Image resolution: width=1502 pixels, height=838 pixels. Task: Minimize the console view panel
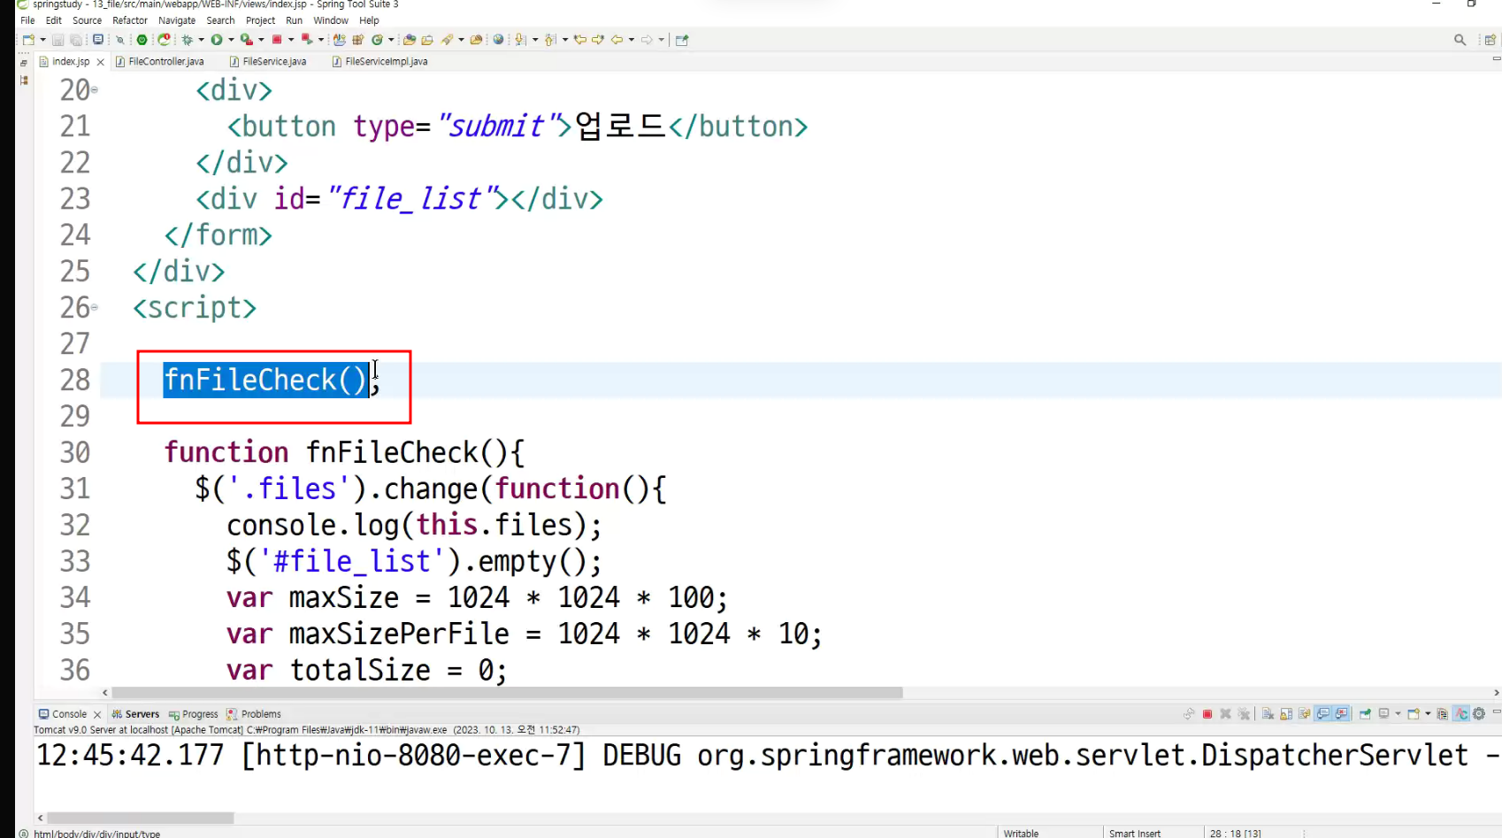click(1497, 711)
